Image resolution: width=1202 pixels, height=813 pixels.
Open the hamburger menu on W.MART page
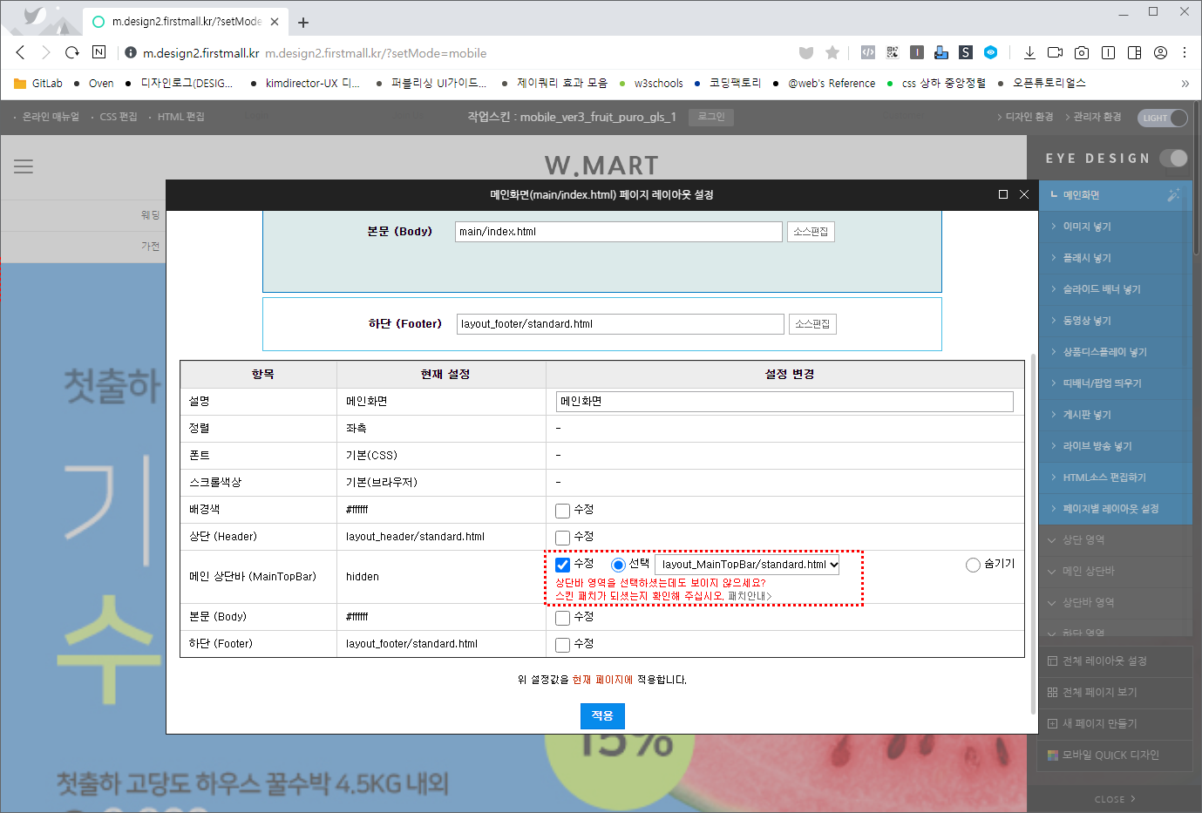[x=24, y=166]
